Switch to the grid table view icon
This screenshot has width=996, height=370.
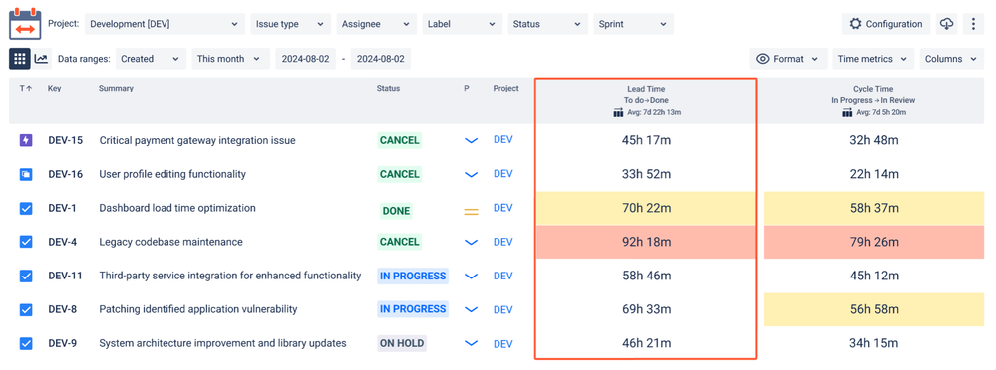point(19,59)
